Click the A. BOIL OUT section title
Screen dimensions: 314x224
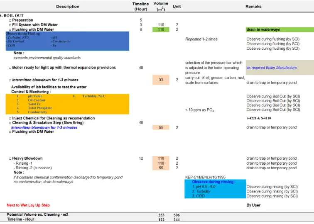point(12,16)
